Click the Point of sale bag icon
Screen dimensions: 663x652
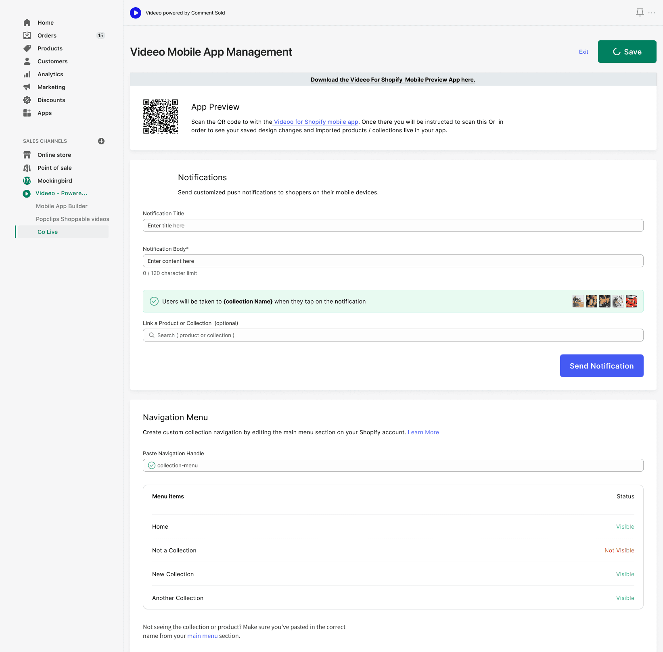pos(27,168)
